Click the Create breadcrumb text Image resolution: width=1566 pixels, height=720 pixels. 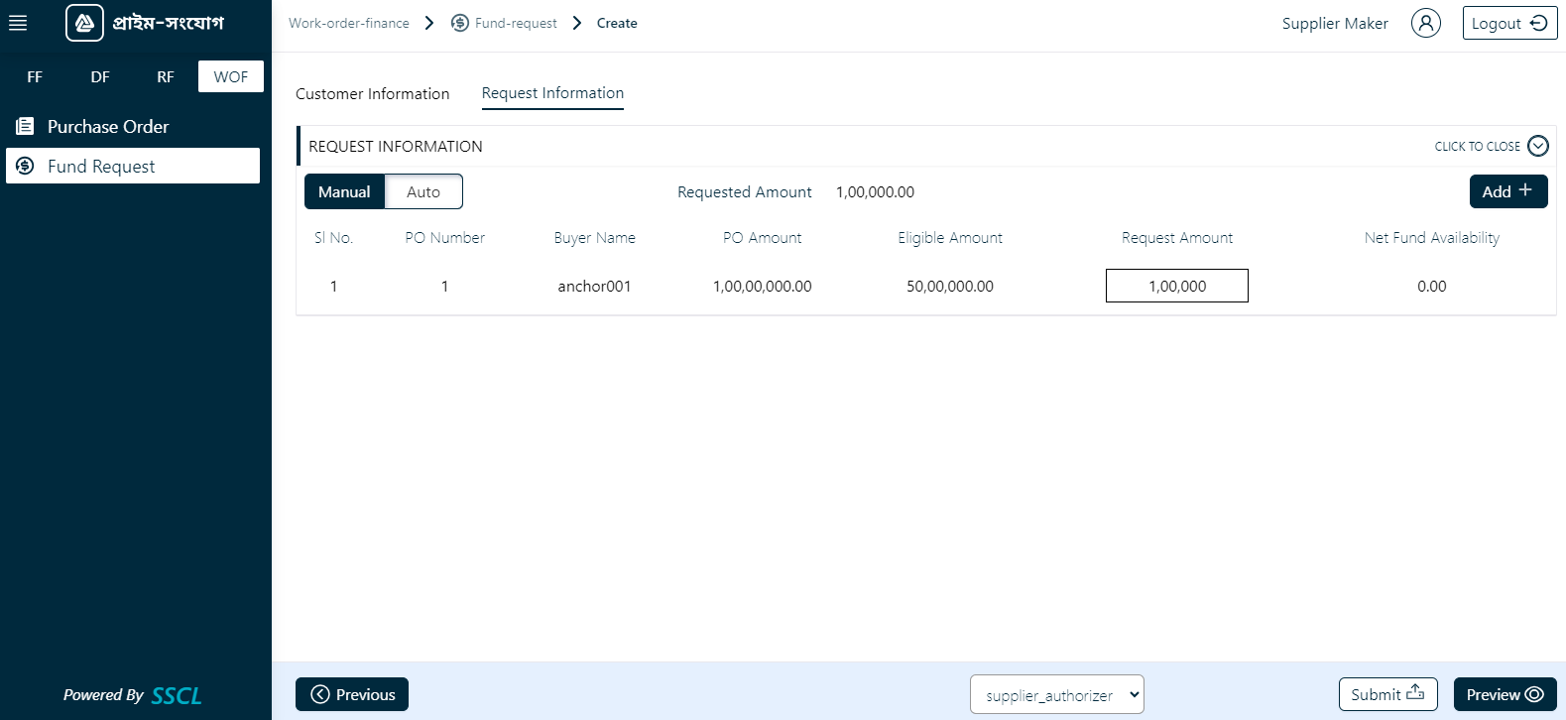click(617, 23)
